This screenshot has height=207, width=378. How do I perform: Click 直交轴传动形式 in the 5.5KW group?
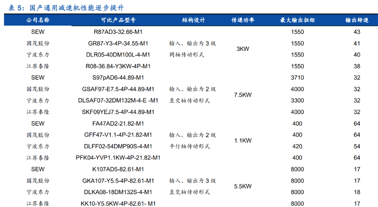(x=190, y=192)
